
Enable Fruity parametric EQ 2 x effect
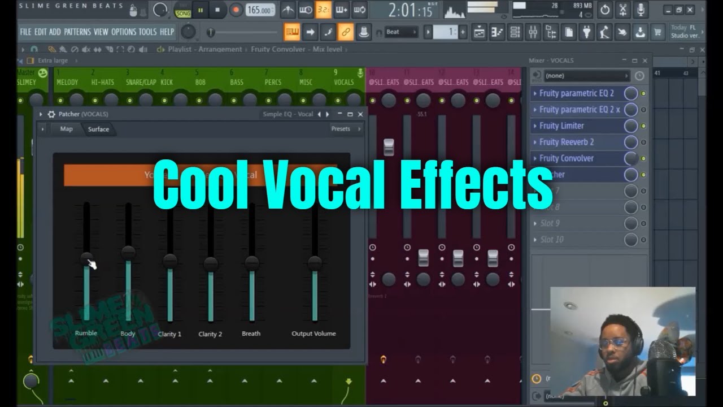[643, 110]
